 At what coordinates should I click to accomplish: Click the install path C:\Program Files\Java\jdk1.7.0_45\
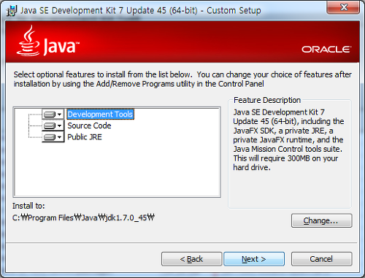click(83, 217)
